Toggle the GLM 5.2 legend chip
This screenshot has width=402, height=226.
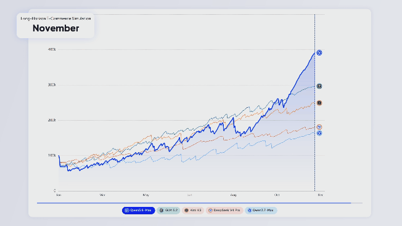tap(168, 211)
